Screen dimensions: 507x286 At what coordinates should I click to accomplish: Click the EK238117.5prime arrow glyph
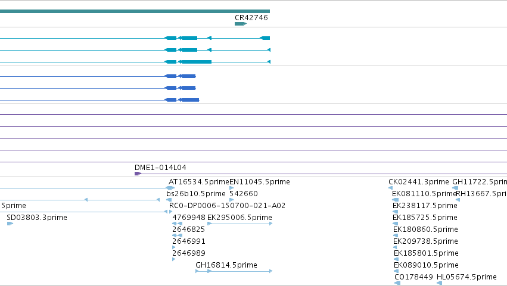pyautogui.click(x=395, y=212)
